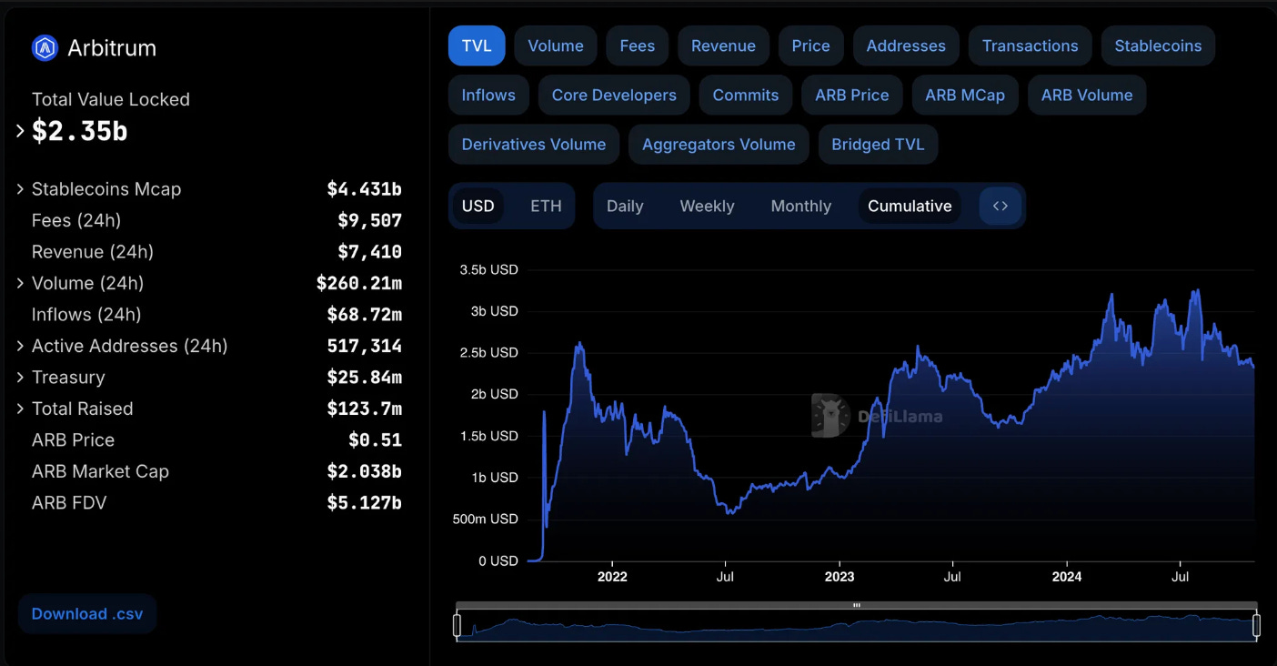Click the 2023 axis label
This screenshot has height=666, width=1277.
[x=839, y=577]
